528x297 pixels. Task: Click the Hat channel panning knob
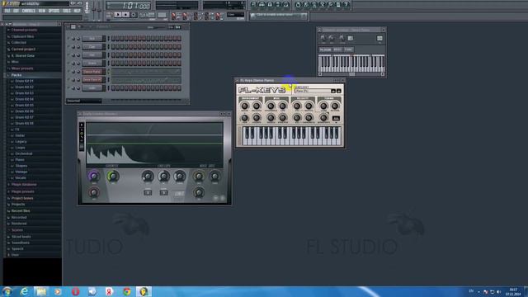[73, 55]
